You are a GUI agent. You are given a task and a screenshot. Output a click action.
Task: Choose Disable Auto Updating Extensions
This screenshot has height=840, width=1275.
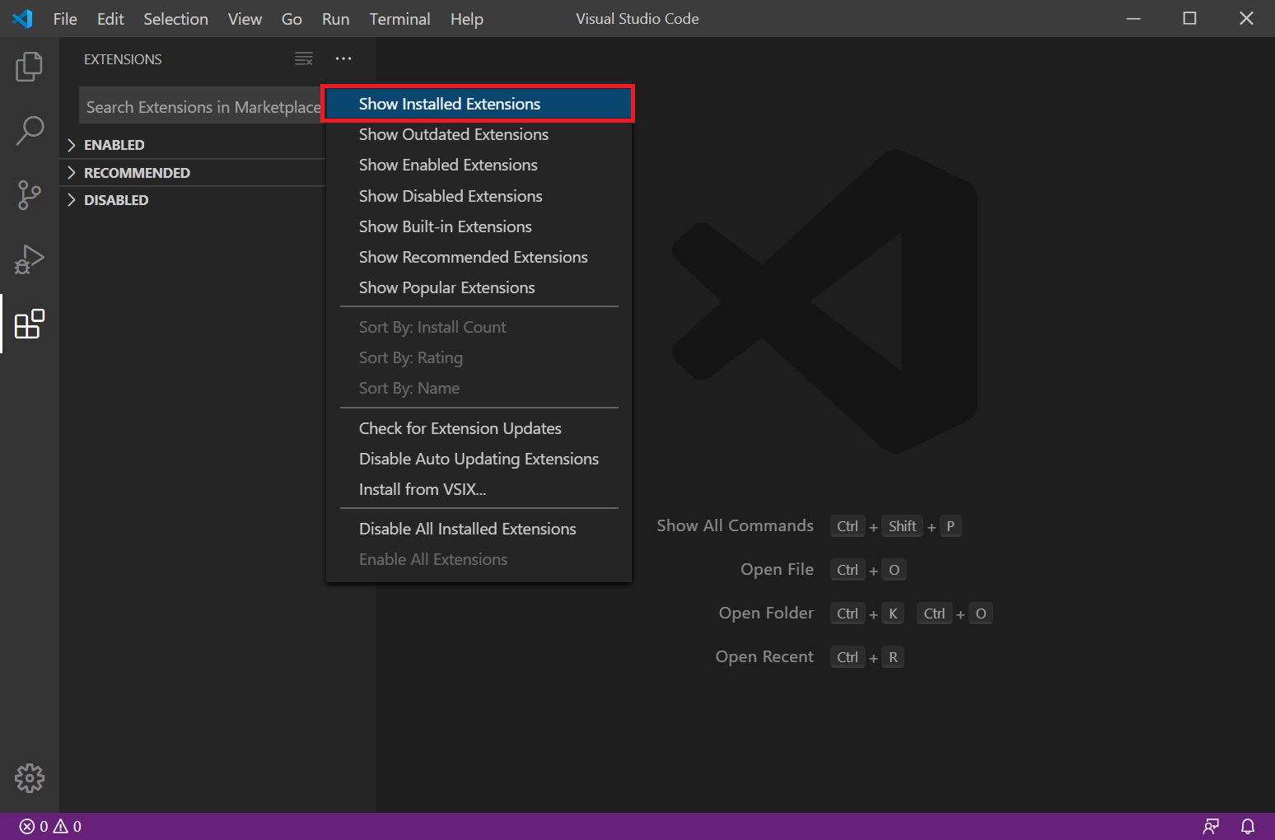tap(479, 459)
